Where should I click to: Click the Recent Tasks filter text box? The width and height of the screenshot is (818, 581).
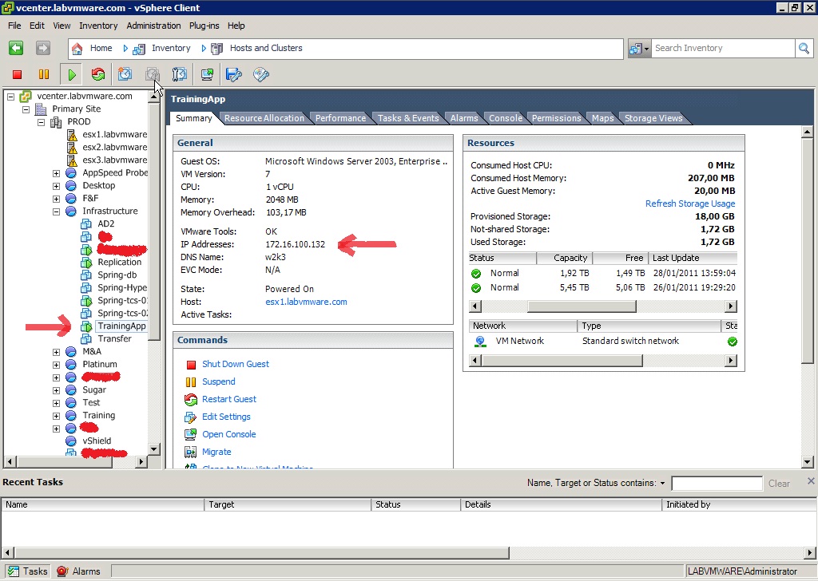point(717,484)
